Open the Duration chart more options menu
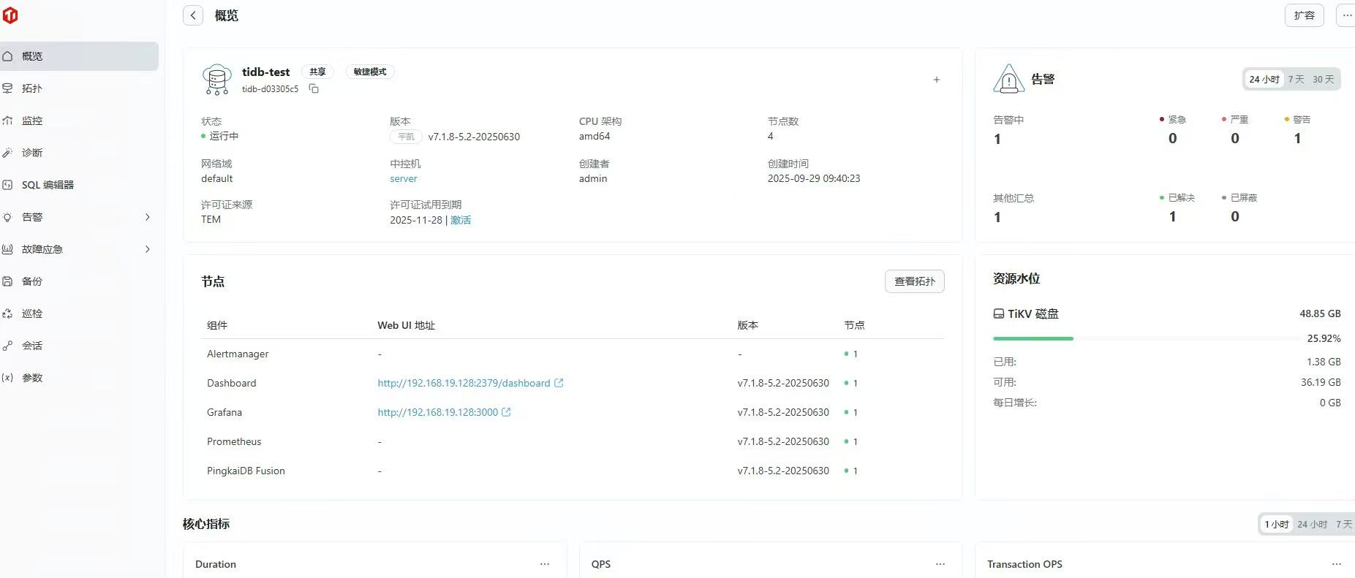This screenshot has width=1355, height=578. pos(544,564)
